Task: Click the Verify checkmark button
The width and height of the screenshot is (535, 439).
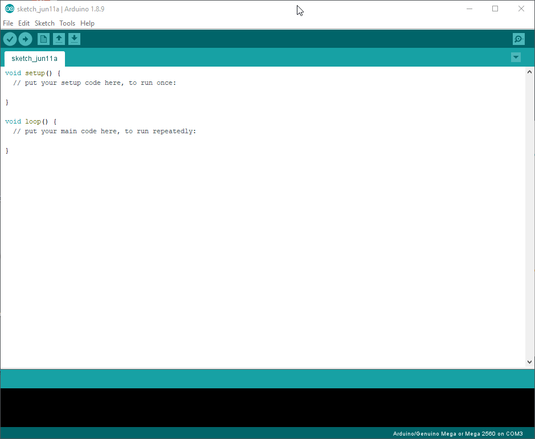Action: pos(10,39)
